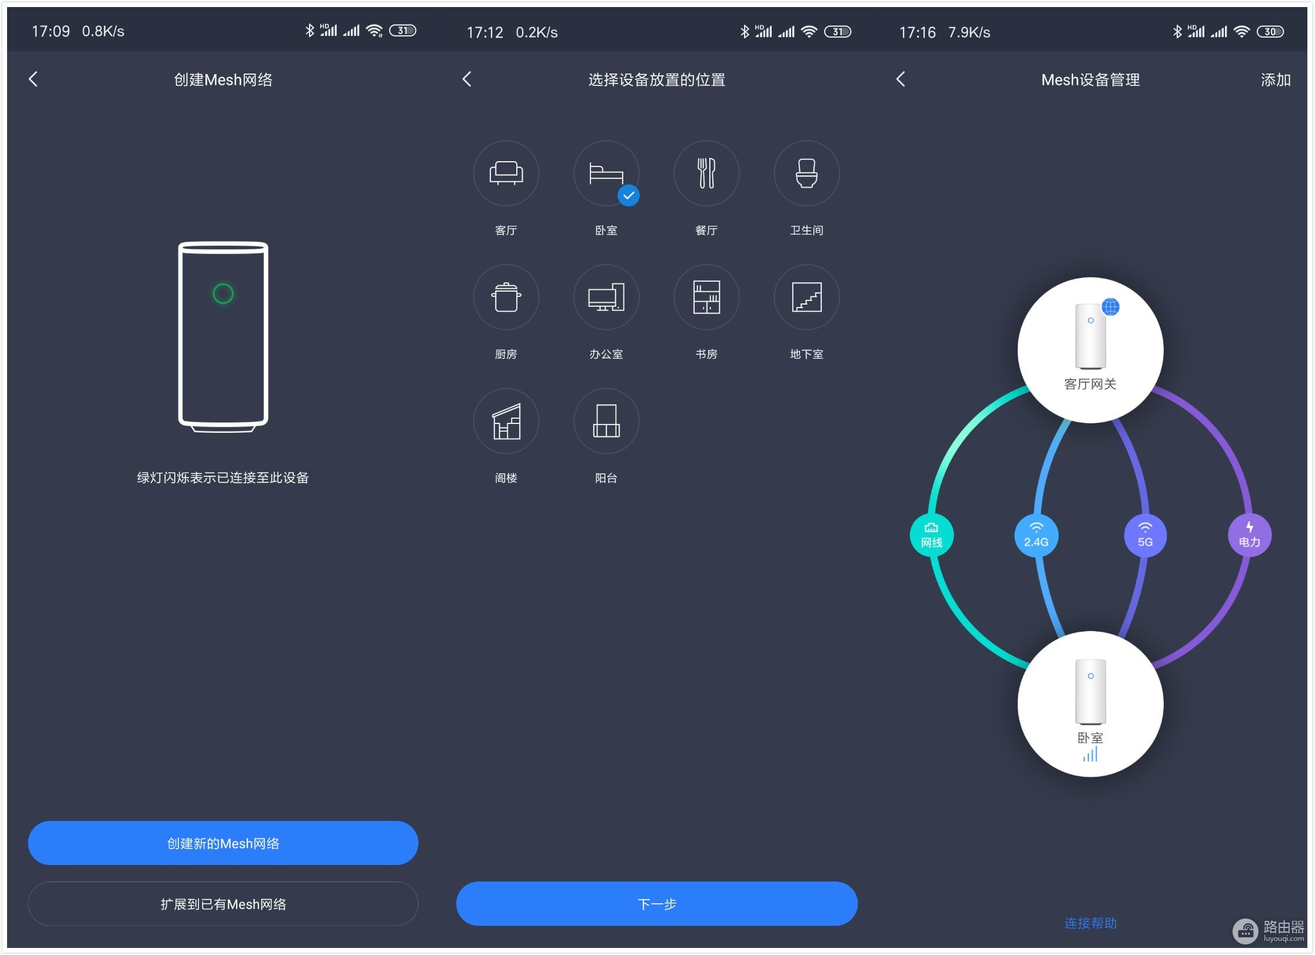
Task: Select the 餐厅 dining room fork icon
Action: (x=706, y=173)
